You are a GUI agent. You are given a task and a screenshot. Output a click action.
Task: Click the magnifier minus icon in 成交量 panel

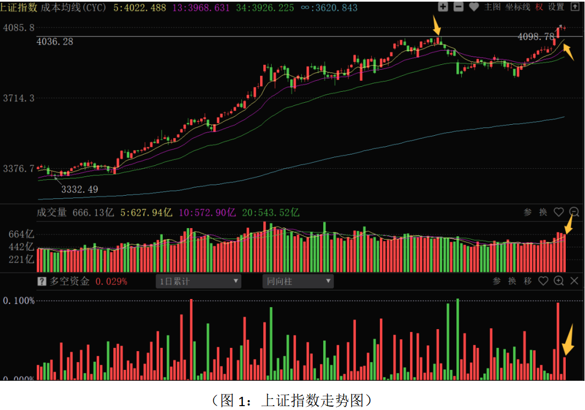pos(575,212)
